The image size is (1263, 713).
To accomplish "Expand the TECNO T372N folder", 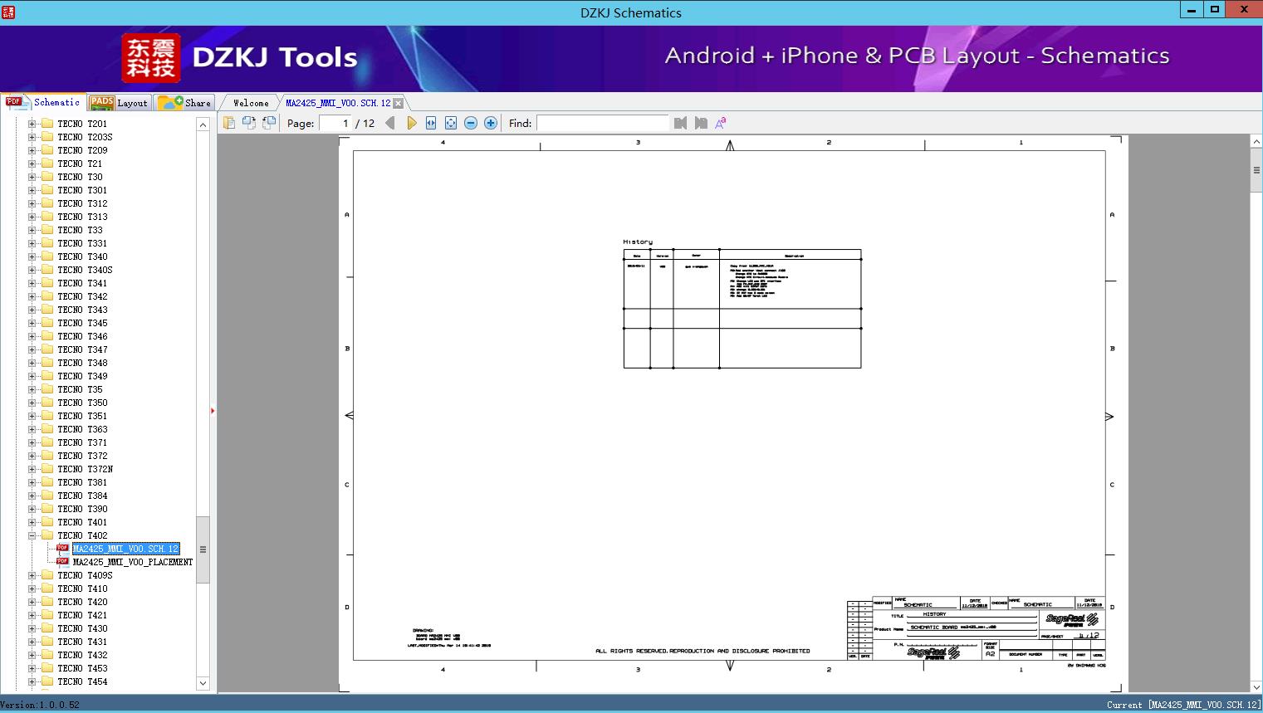I will coord(32,469).
